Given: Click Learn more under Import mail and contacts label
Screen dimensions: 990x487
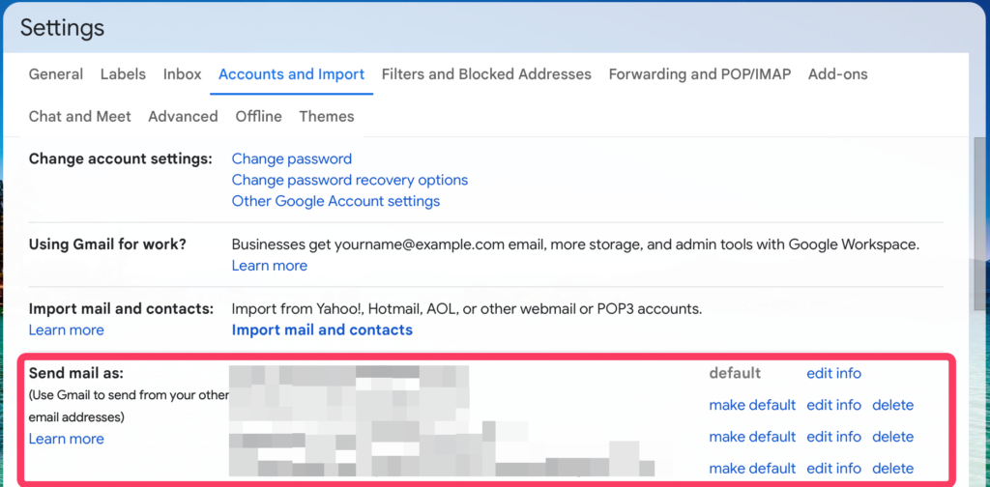Looking at the screenshot, I should [x=67, y=330].
